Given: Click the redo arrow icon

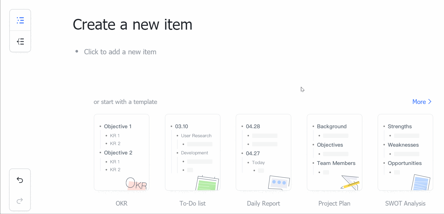Looking at the screenshot, I should pyautogui.click(x=20, y=201).
